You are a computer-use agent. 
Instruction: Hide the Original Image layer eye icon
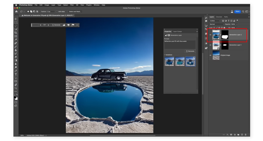(210, 55)
